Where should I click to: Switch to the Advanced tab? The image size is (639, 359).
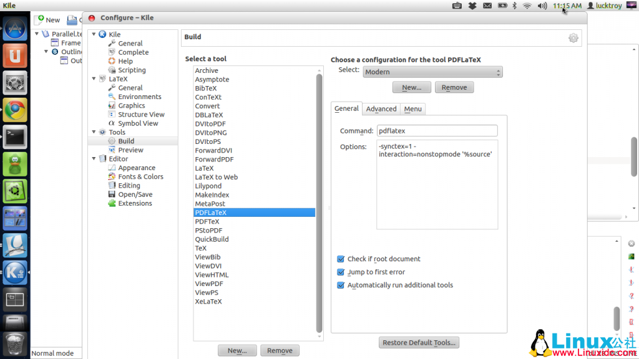[381, 108]
